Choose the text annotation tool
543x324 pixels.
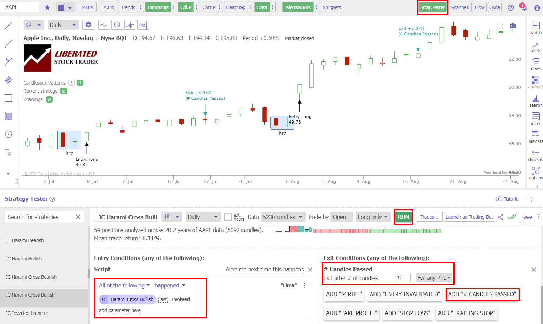(x=8, y=152)
